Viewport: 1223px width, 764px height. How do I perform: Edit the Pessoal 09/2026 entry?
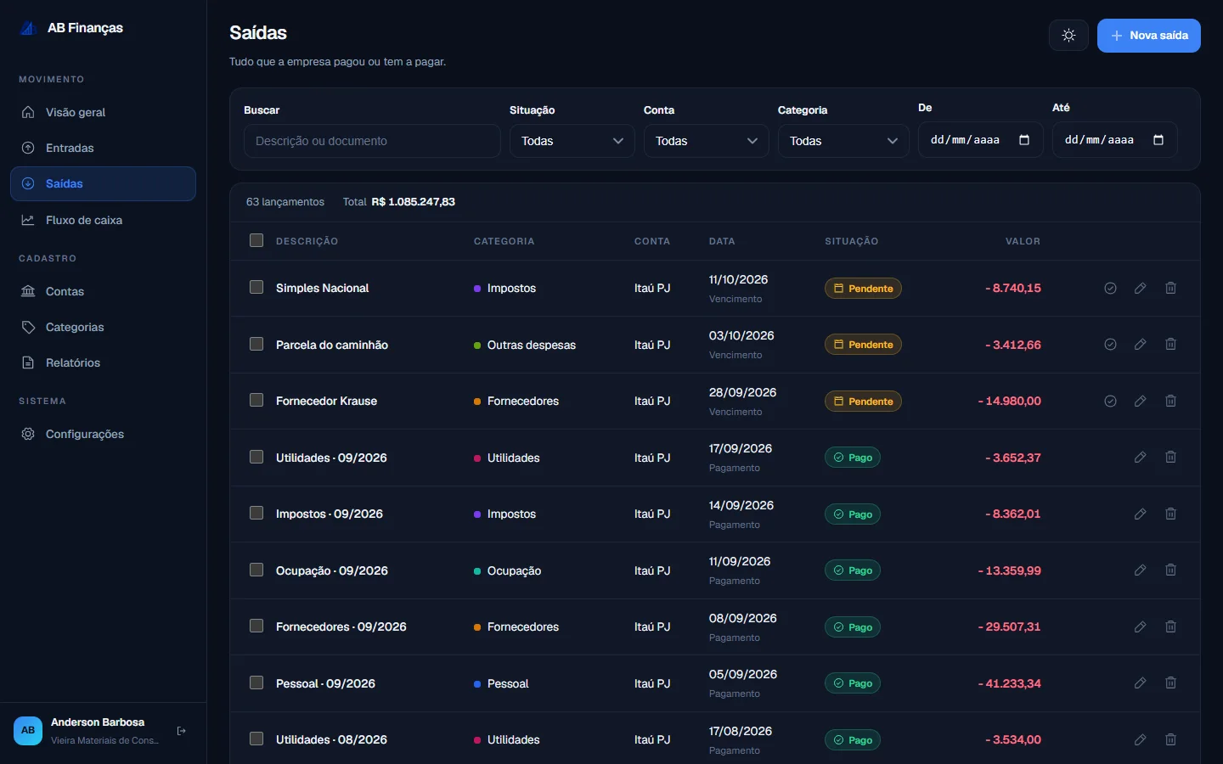(1141, 683)
